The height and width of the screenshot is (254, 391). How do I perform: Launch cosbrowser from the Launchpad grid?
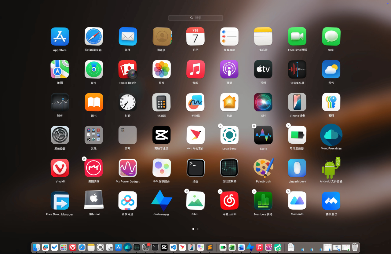click(x=162, y=201)
